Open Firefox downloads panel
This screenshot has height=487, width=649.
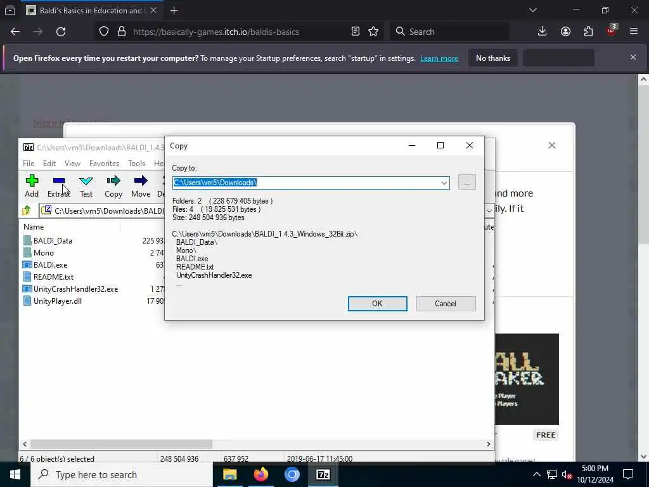pos(543,32)
